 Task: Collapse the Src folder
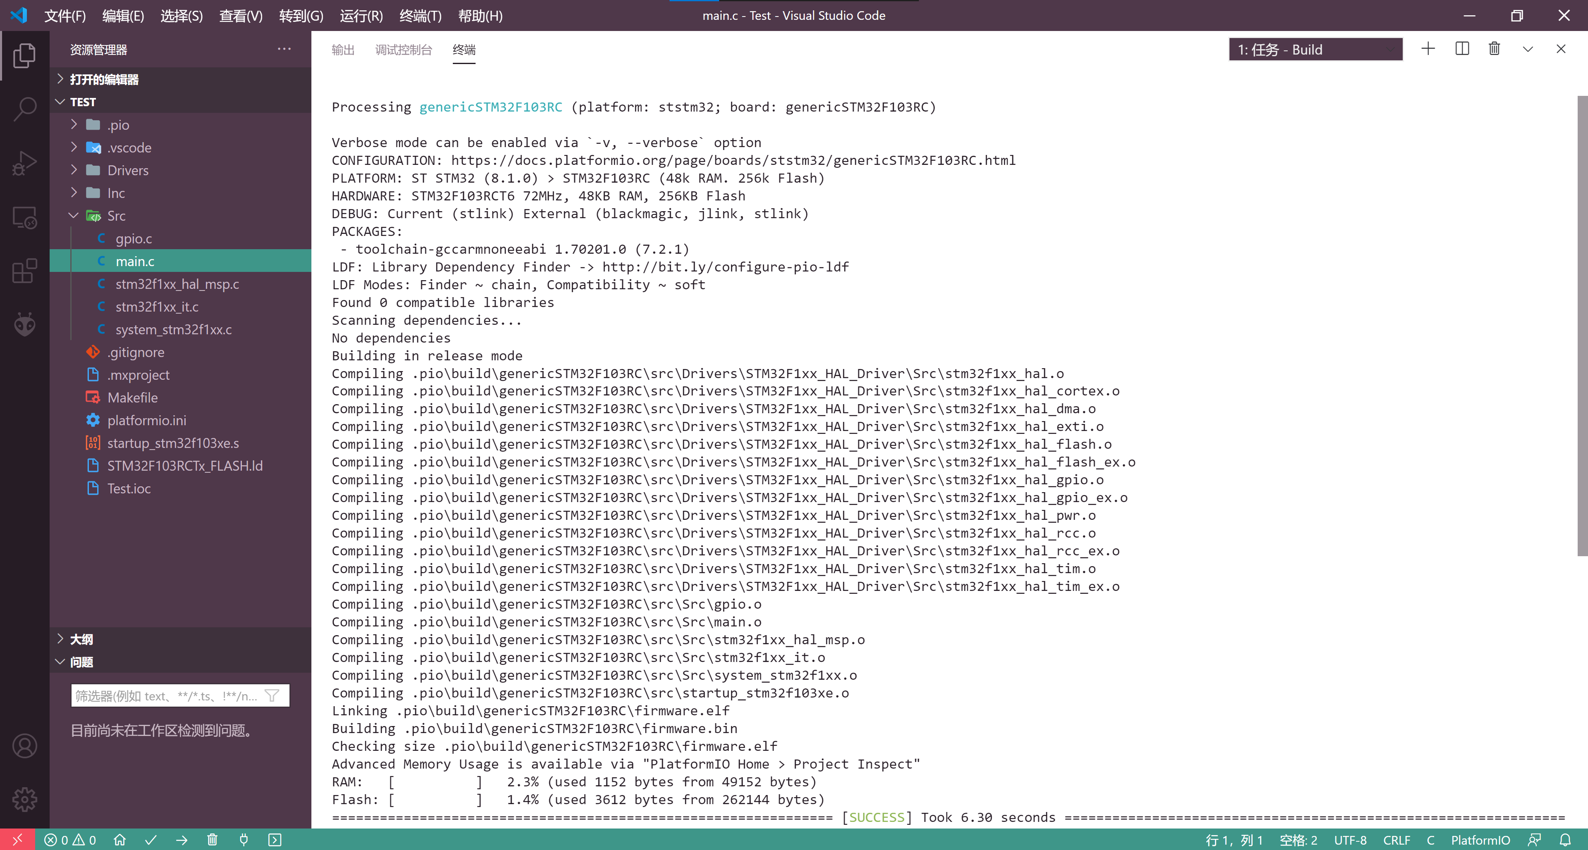pos(116,216)
